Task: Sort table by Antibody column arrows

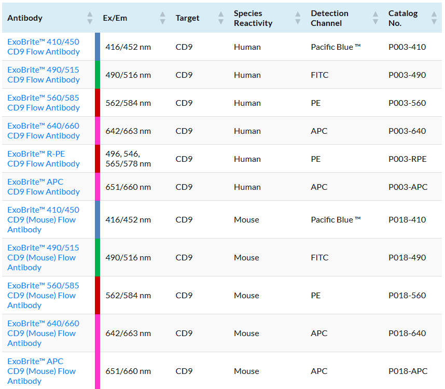Action: click(x=90, y=18)
